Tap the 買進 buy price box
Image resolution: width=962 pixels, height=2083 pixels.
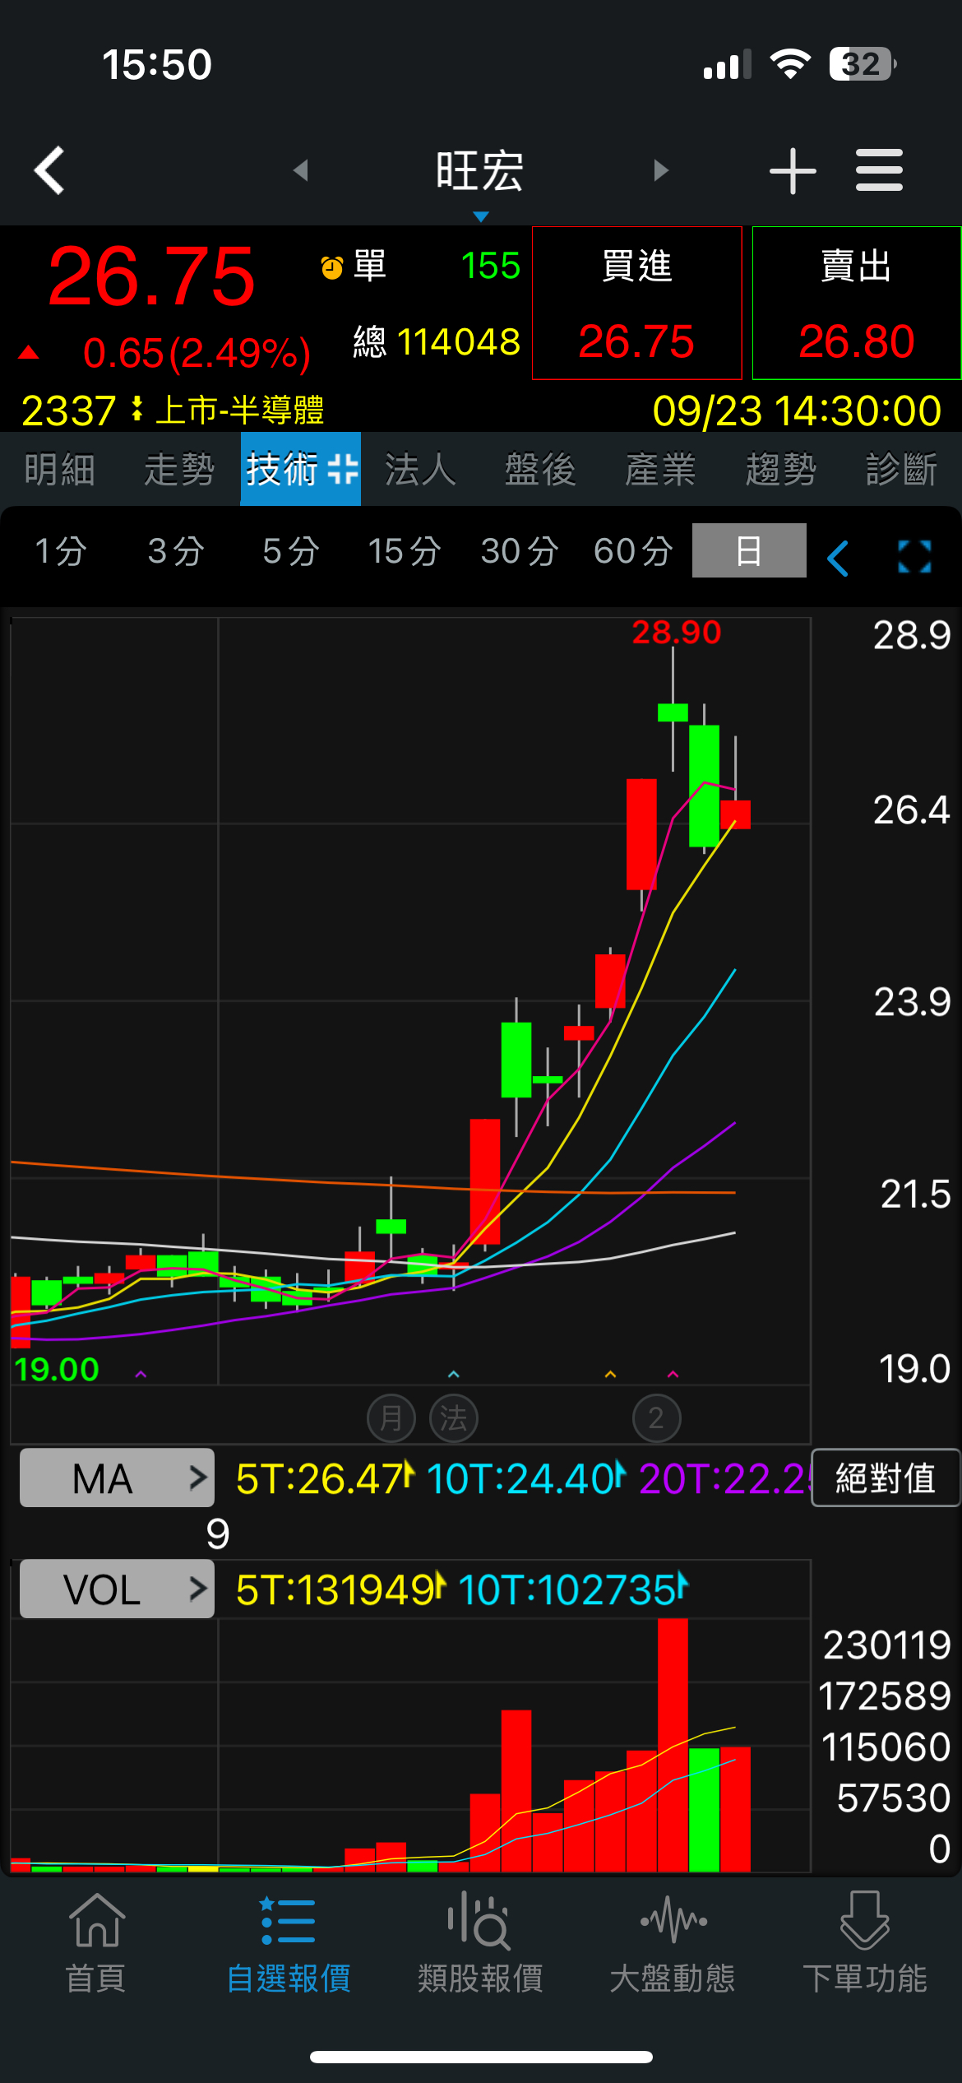click(x=637, y=303)
